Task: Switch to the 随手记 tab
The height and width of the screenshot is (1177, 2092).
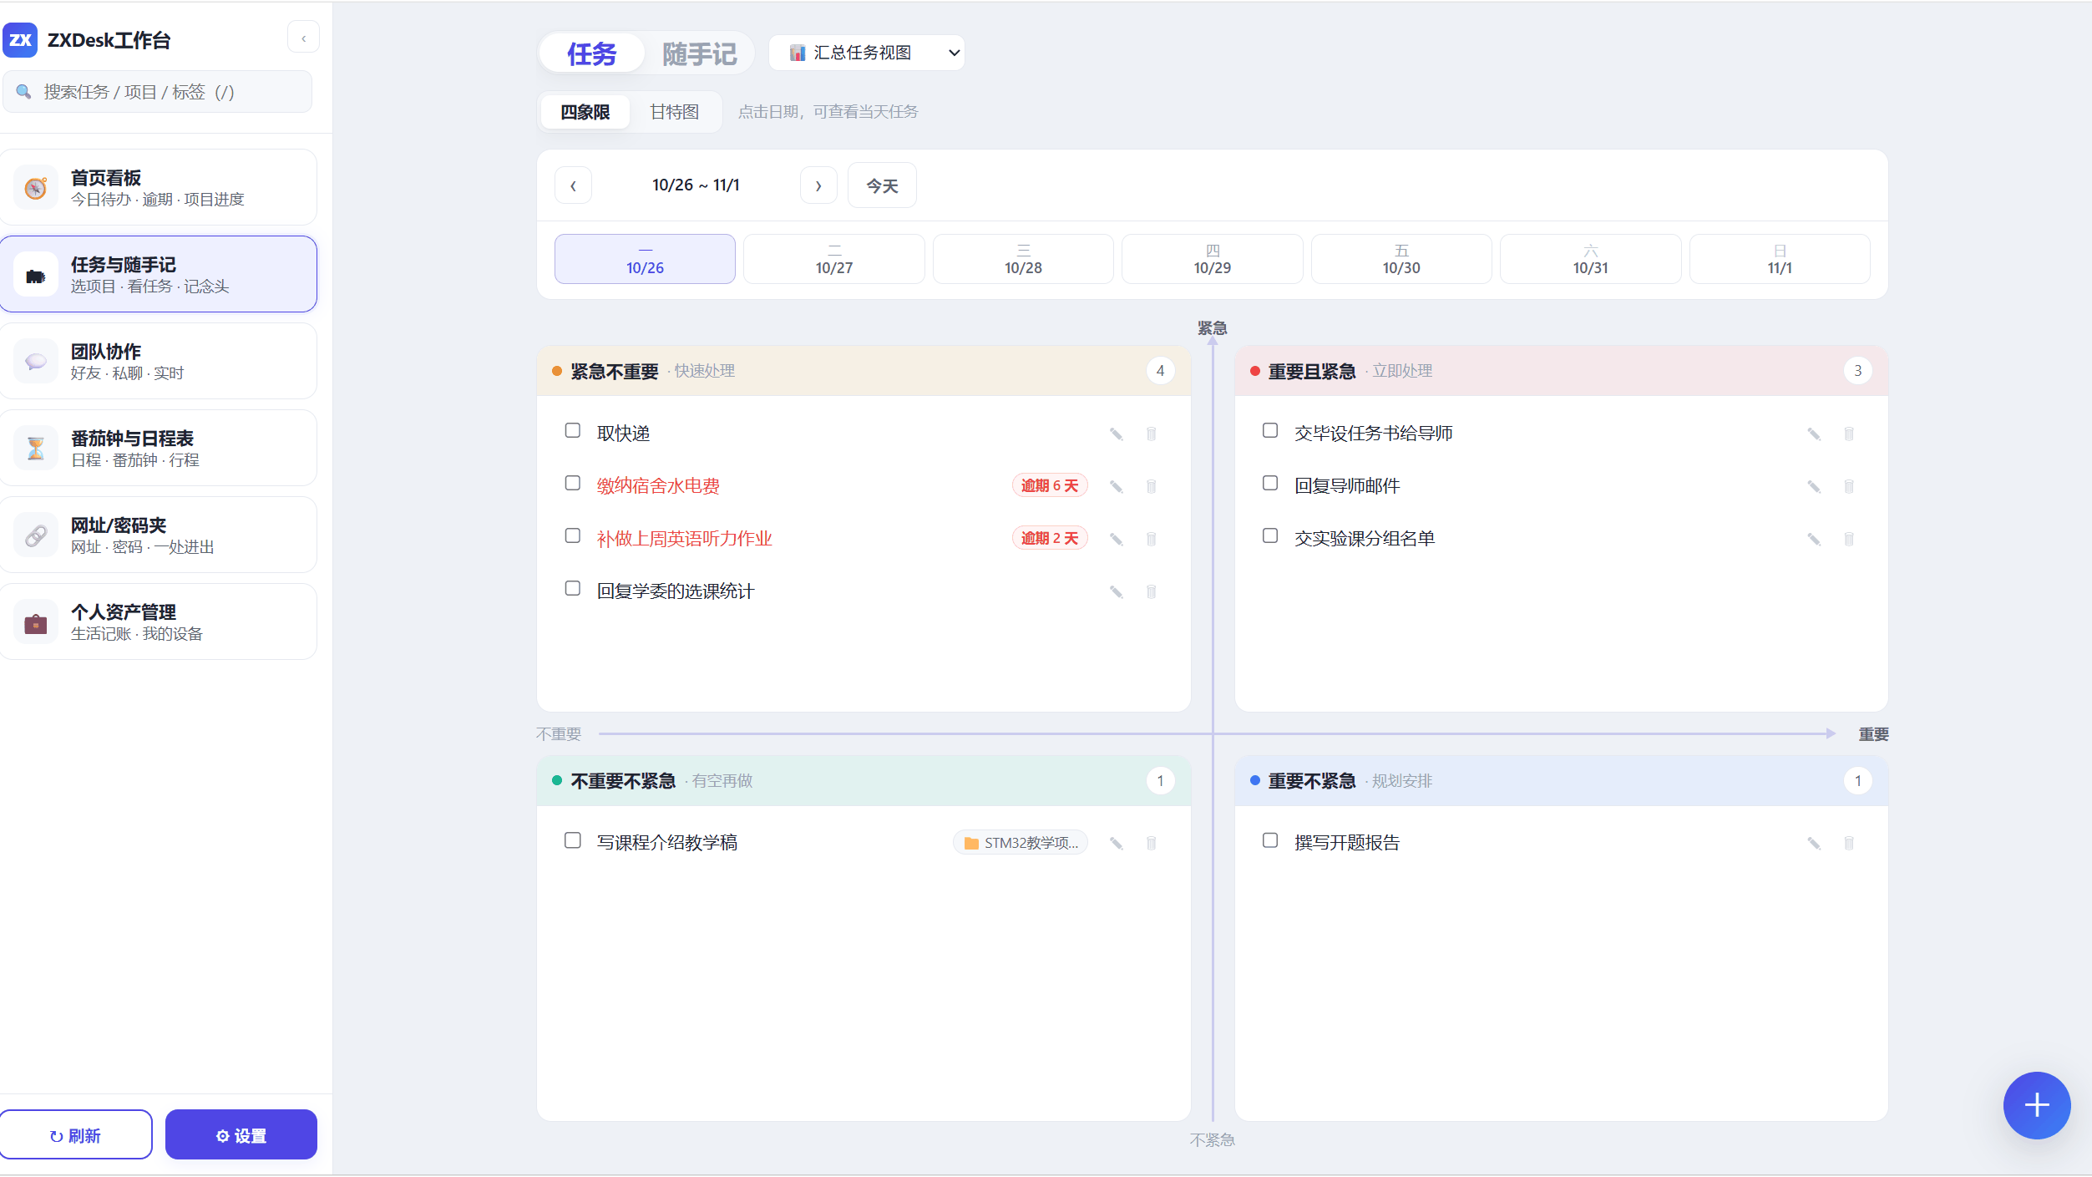Action: [x=699, y=53]
